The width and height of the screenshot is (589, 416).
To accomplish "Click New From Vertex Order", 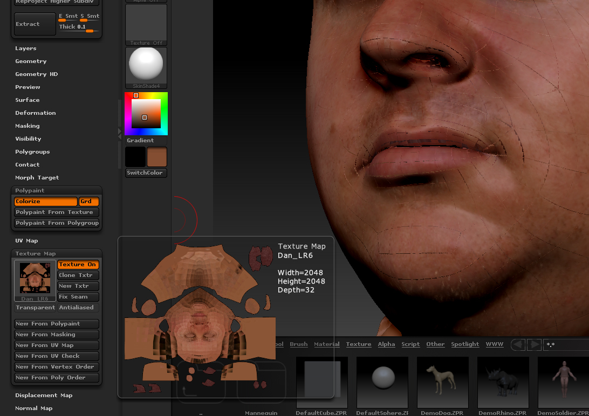I will pyautogui.click(x=57, y=367).
